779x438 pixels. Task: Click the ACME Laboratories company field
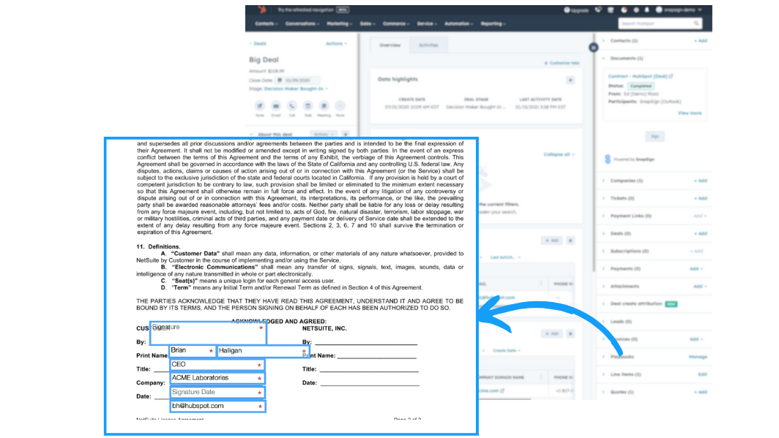(217, 378)
